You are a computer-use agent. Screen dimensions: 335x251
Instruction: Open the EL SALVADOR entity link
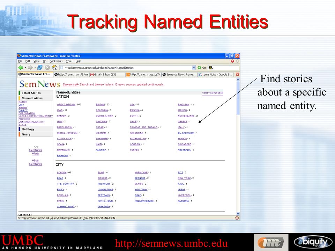coord(186,133)
